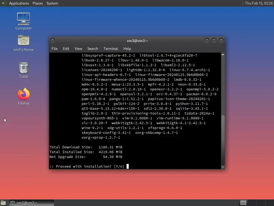Click the terminal scrollbar down arrow
Viewport: 274px width, 206px height.
pyautogui.click(x=223, y=167)
